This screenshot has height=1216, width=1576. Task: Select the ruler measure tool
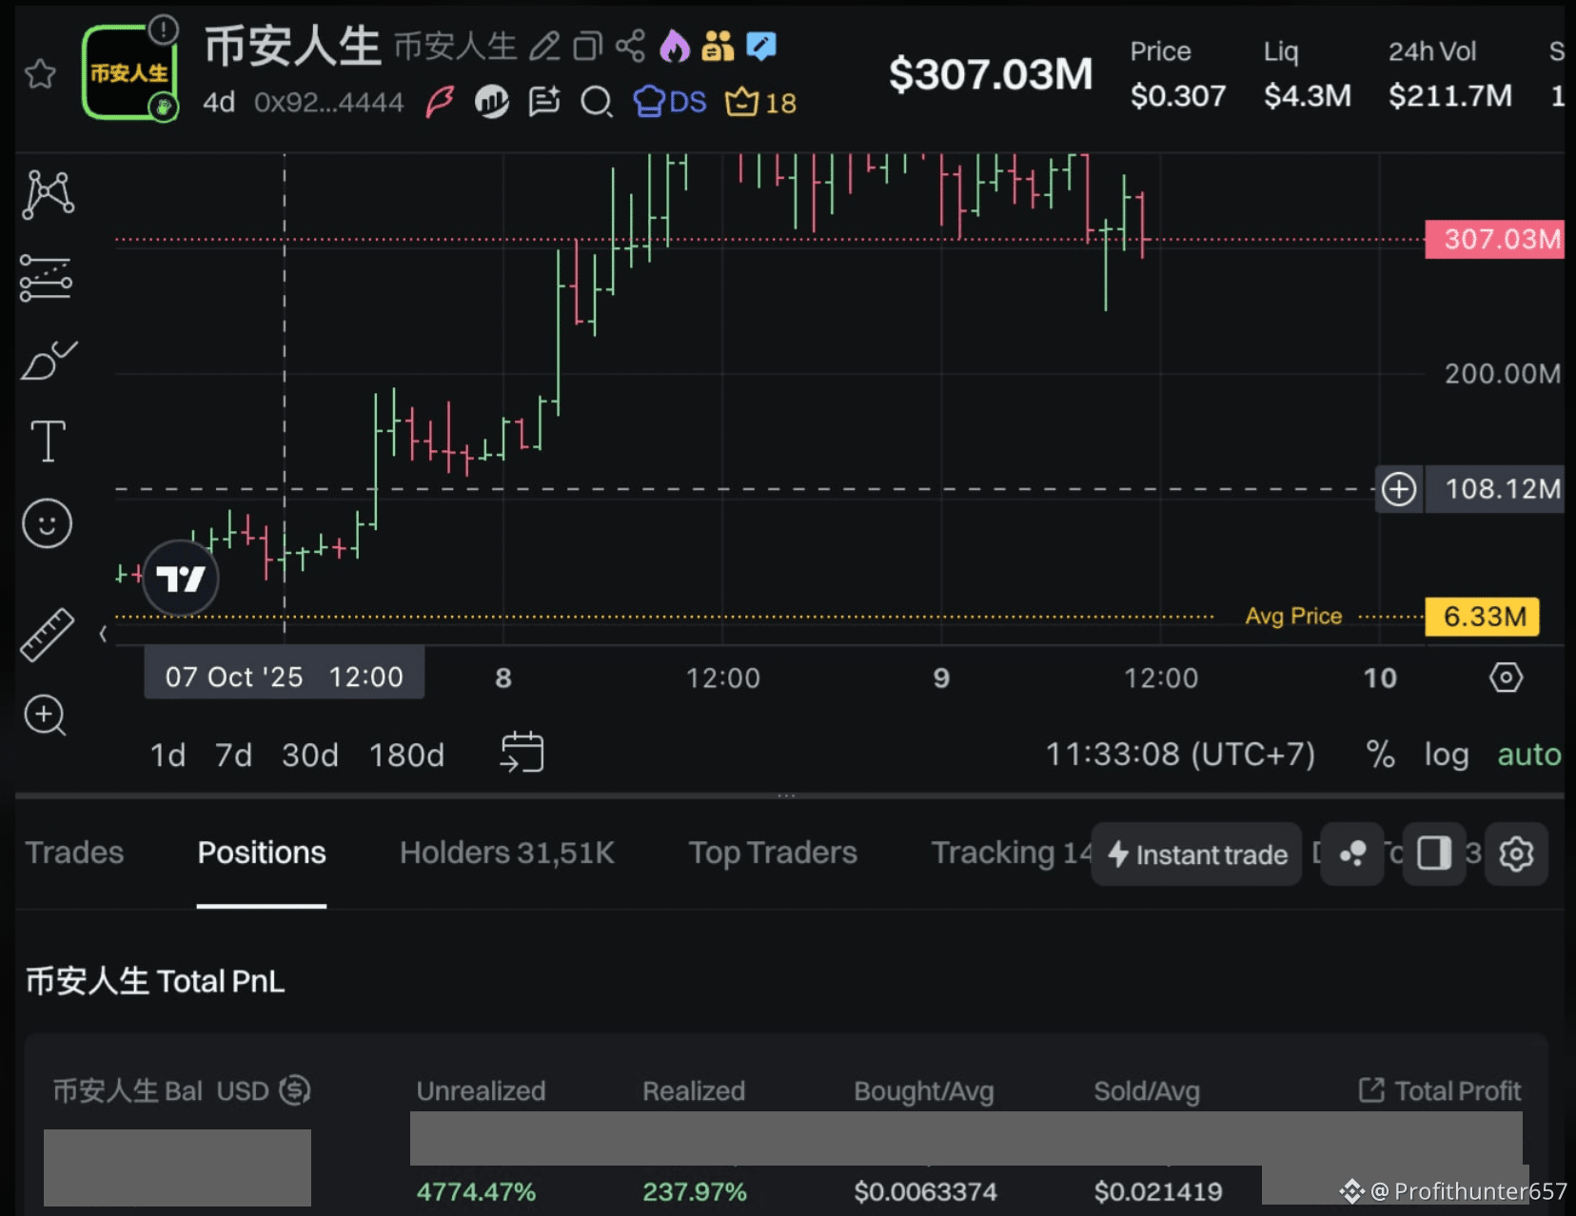(x=48, y=635)
